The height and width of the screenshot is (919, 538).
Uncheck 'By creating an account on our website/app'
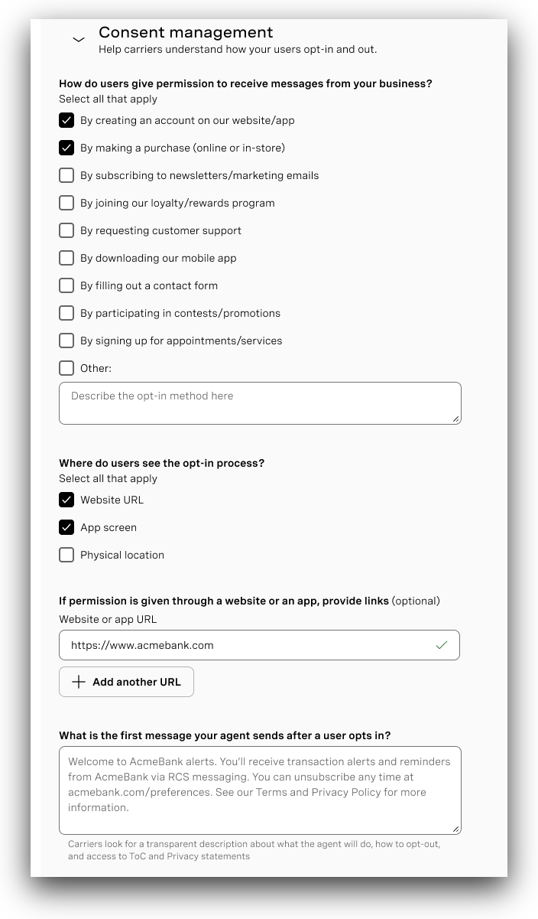[x=66, y=120]
